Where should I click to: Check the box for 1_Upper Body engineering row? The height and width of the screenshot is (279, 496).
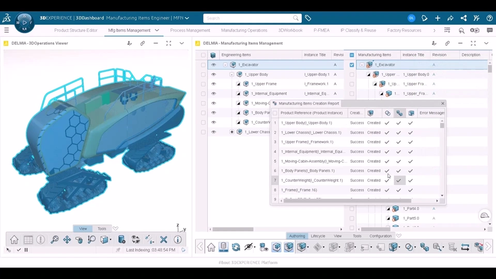[203, 74]
